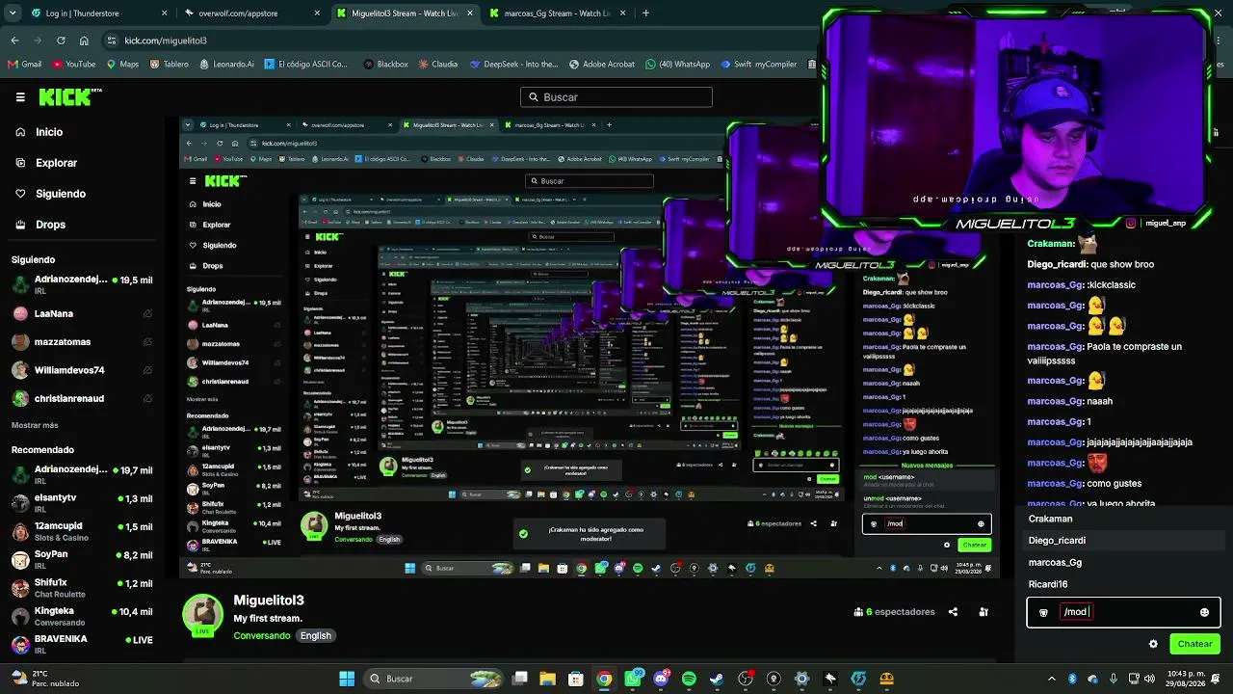Screen dimensions: 1233x694
Task: Open Siguiendo in Kick sidebar
Action: (61, 194)
